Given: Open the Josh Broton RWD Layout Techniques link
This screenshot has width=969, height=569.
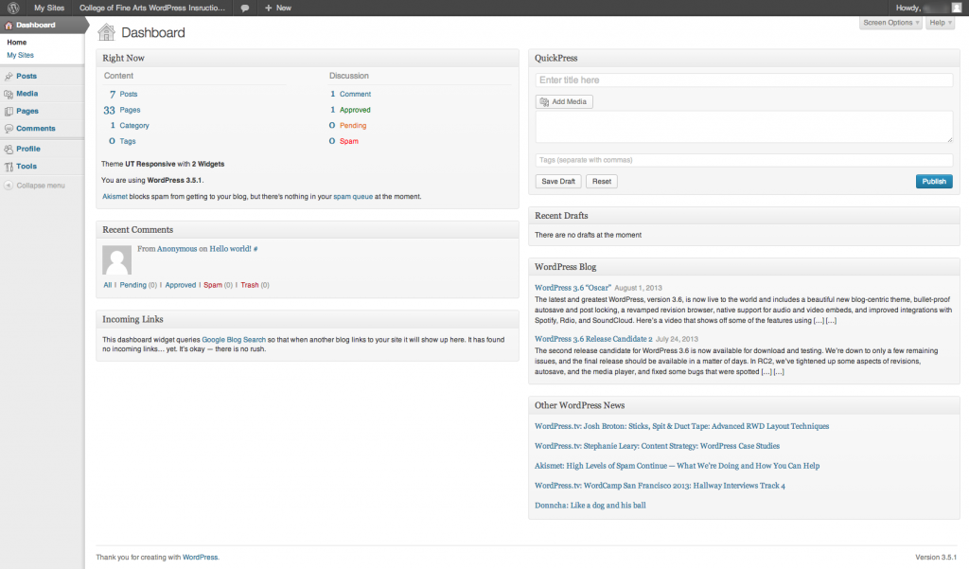Looking at the screenshot, I should click(681, 427).
